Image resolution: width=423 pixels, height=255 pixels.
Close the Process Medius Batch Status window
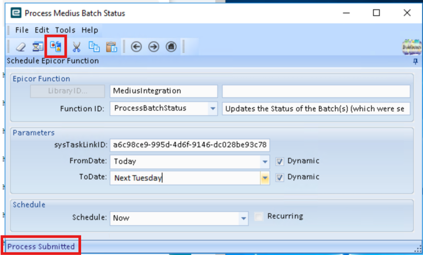(407, 13)
